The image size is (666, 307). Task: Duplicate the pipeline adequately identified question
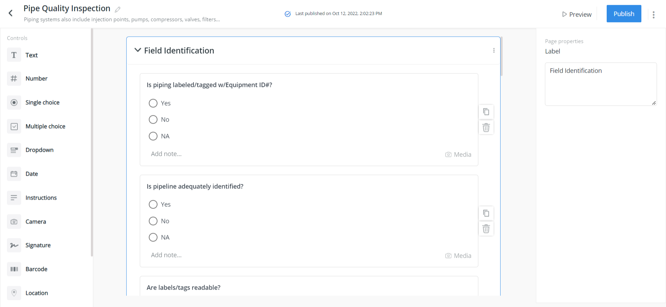(486, 213)
